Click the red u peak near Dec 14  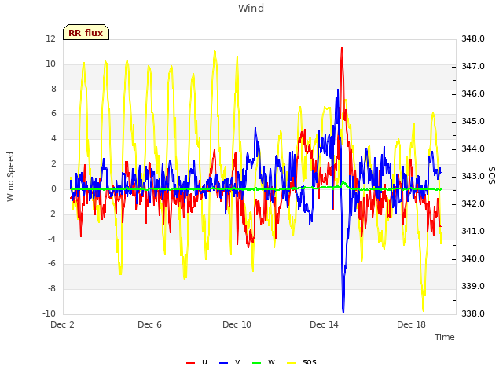point(342,49)
